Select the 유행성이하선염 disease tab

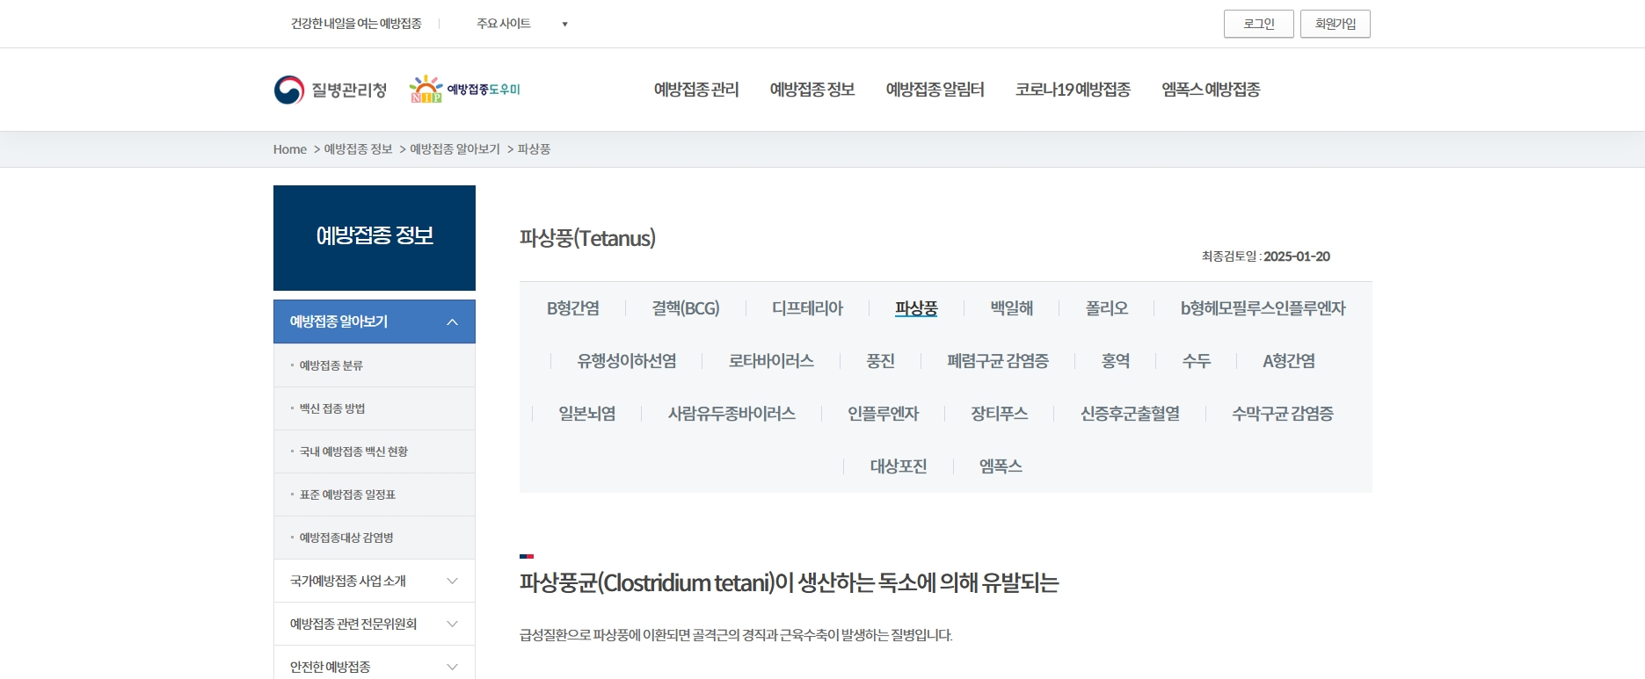(x=627, y=361)
